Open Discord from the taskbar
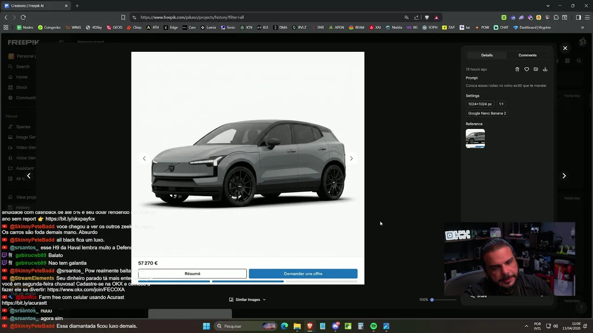593x333 pixels. (x=335, y=326)
